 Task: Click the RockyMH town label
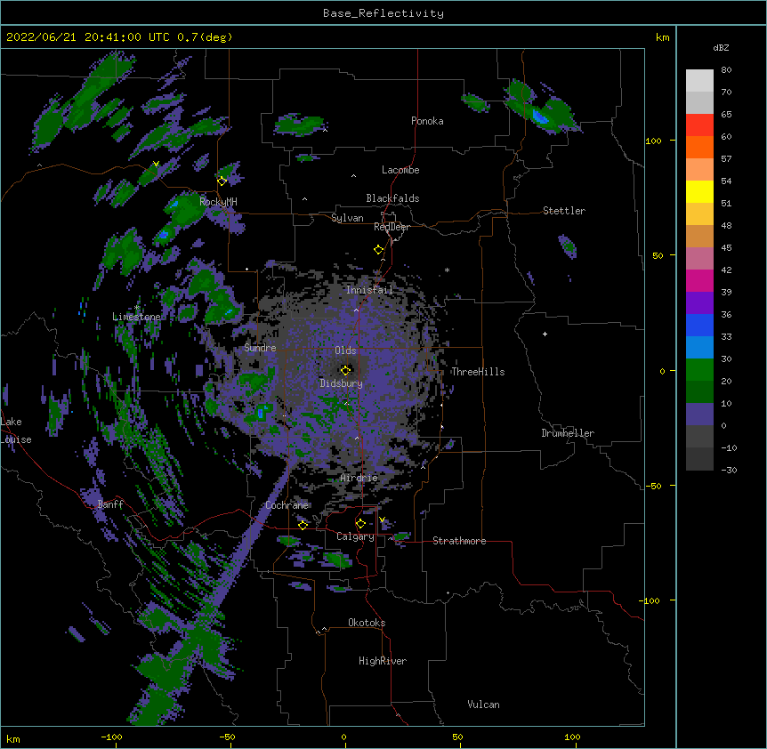pos(218,202)
